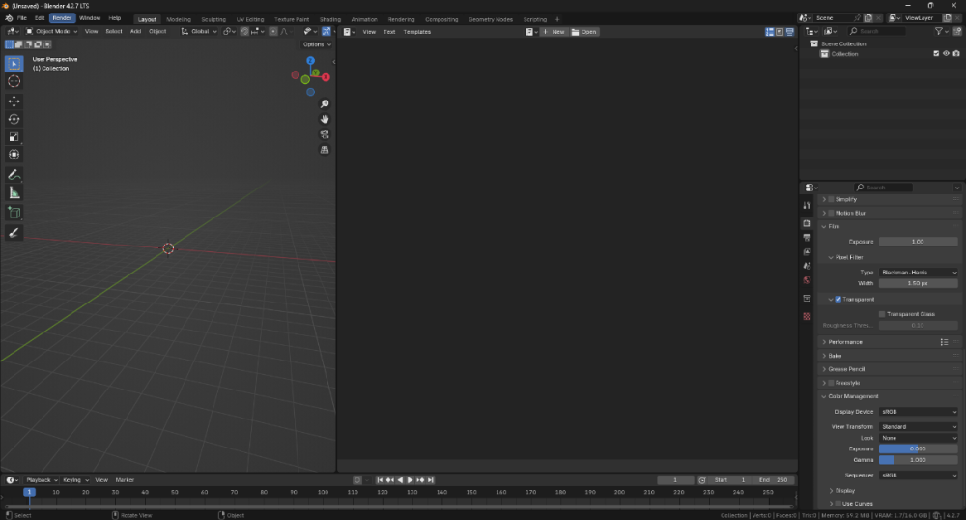The height and width of the screenshot is (520, 966).
Task: Click the viewport zoom magnifier icon
Action: 325,104
